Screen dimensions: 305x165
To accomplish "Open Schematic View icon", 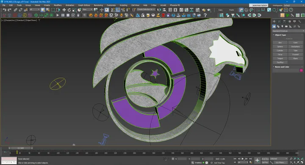I will click(x=191, y=10).
